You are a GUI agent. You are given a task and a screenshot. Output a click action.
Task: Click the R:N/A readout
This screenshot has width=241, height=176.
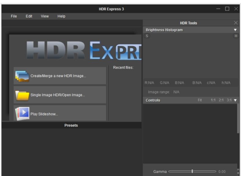coord(149,83)
